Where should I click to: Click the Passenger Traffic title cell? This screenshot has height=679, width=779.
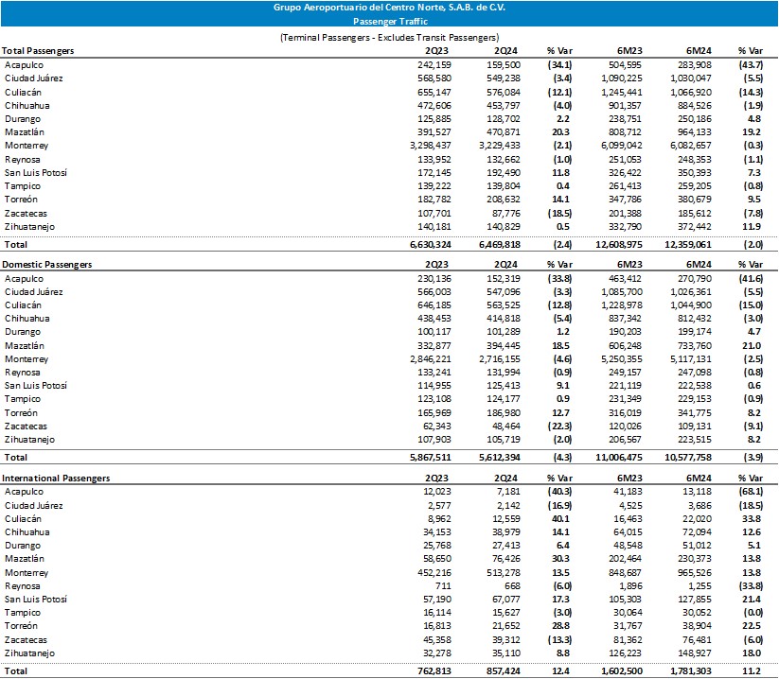[389, 20]
